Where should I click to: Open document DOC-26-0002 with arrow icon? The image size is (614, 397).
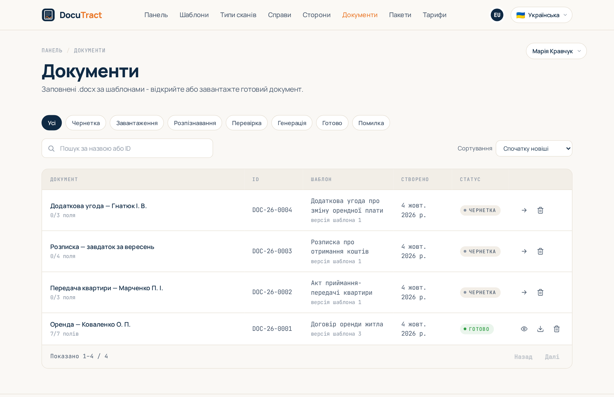tap(524, 292)
